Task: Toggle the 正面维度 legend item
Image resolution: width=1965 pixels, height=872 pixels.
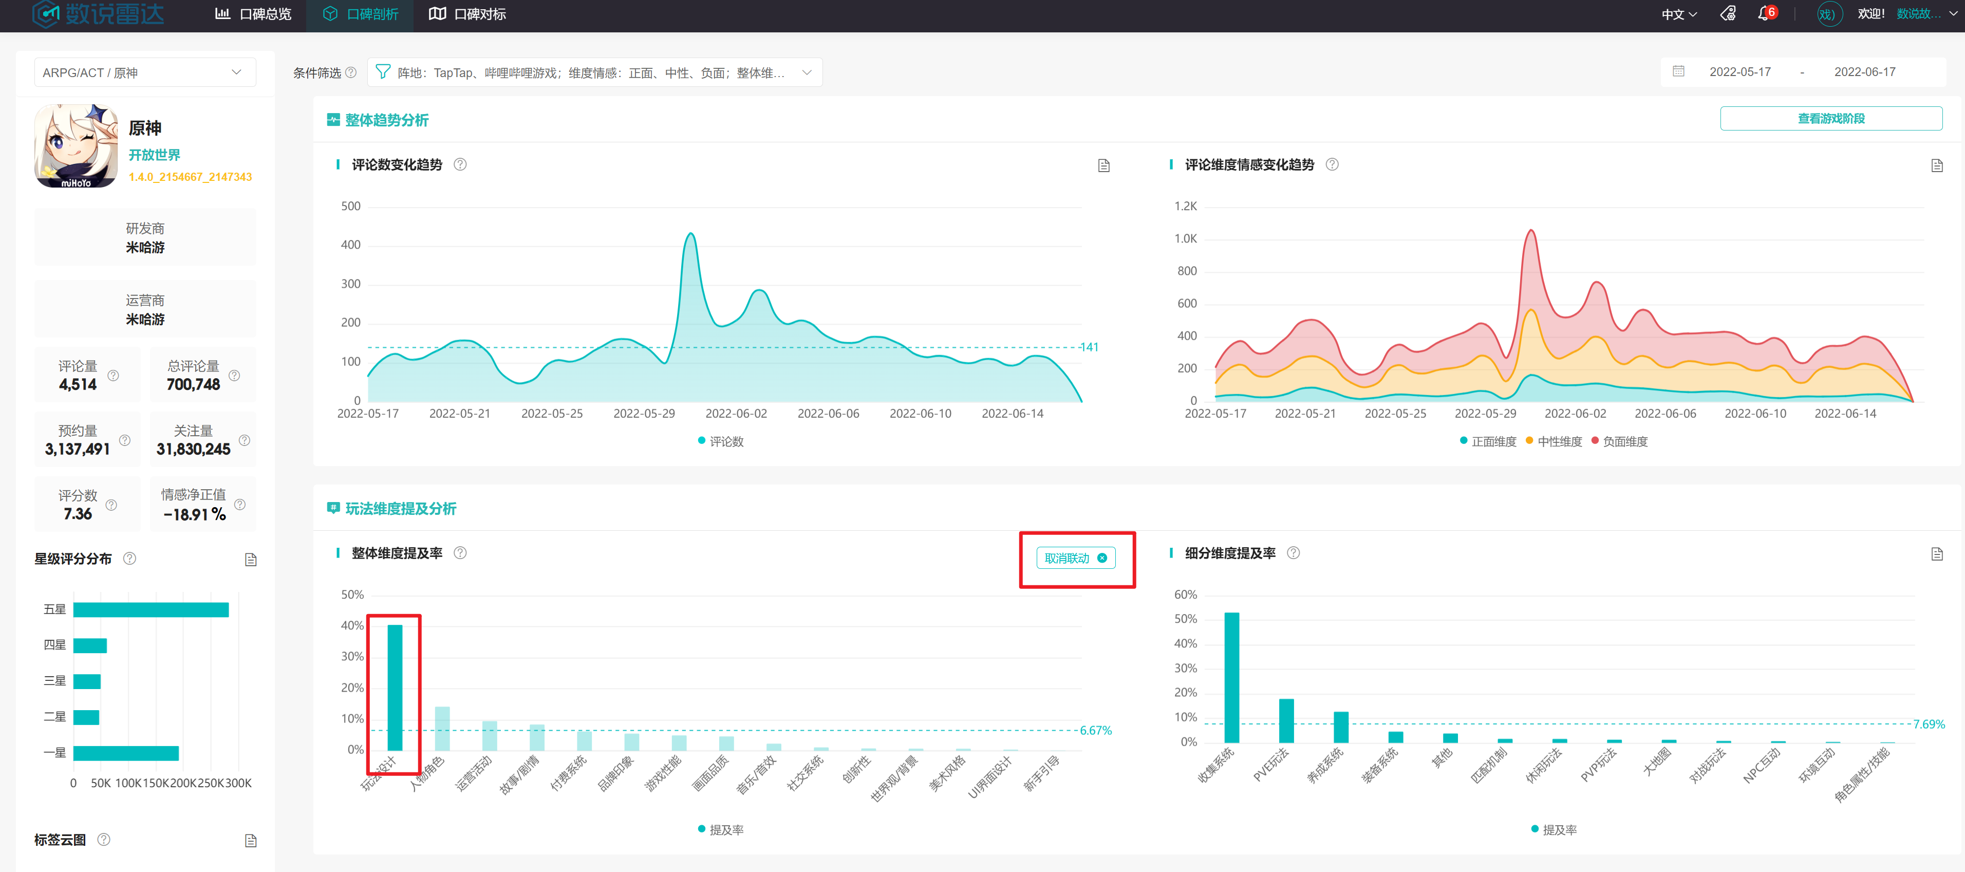Action: (x=1487, y=441)
